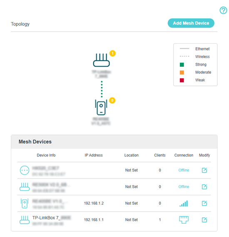229x237 pixels.
Task: Click the Offline status in the second row
Action: coord(184,187)
